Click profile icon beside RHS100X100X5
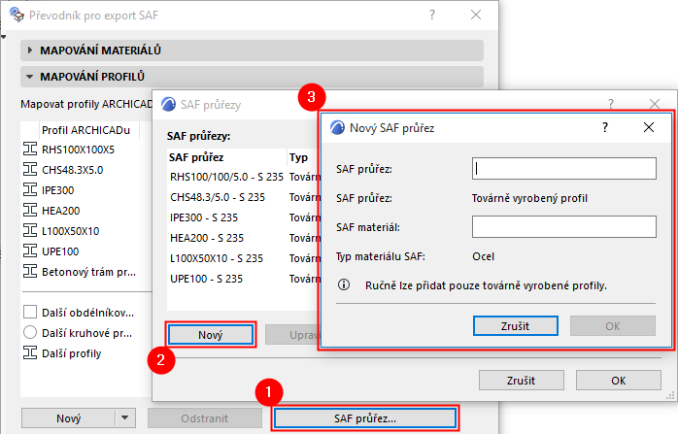Screen dimensions: 678x434 [x=30, y=150]
